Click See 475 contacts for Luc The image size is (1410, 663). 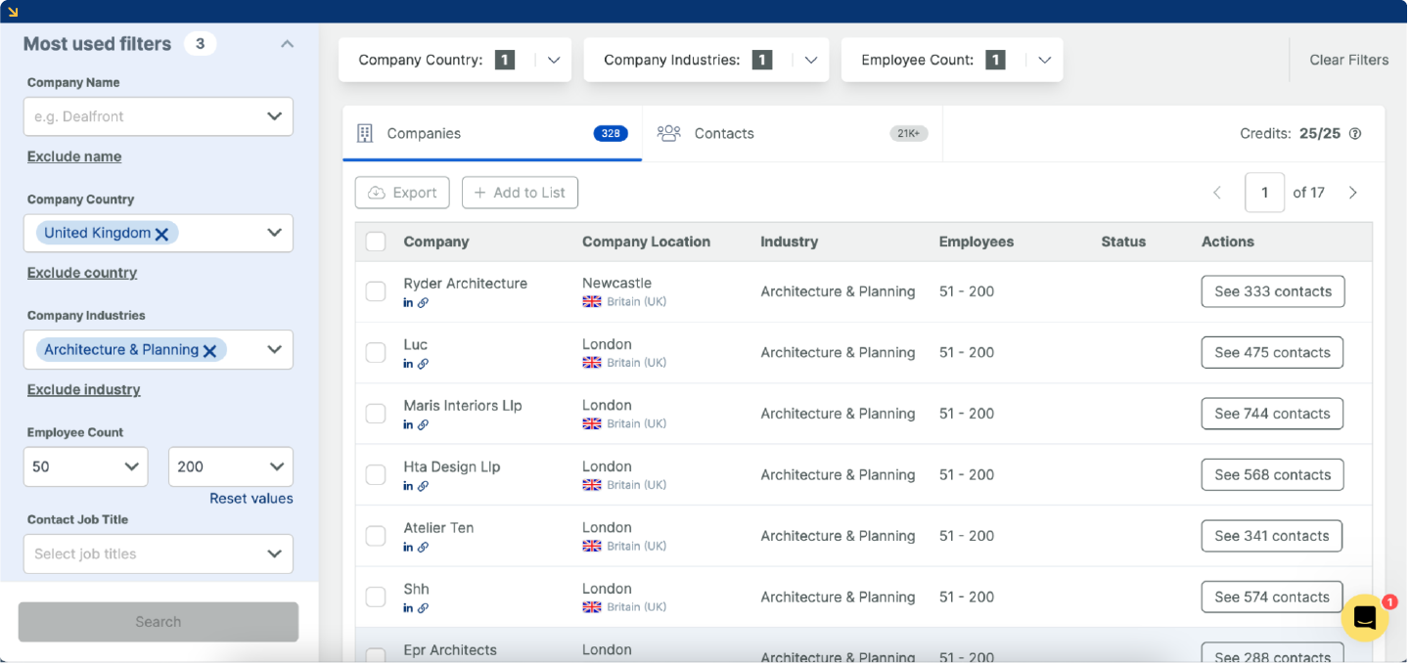pyautogui.click(x=1272, y=352)
